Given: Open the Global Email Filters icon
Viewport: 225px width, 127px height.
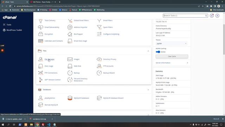Looking at the screenshot, I should pos(70,20).
